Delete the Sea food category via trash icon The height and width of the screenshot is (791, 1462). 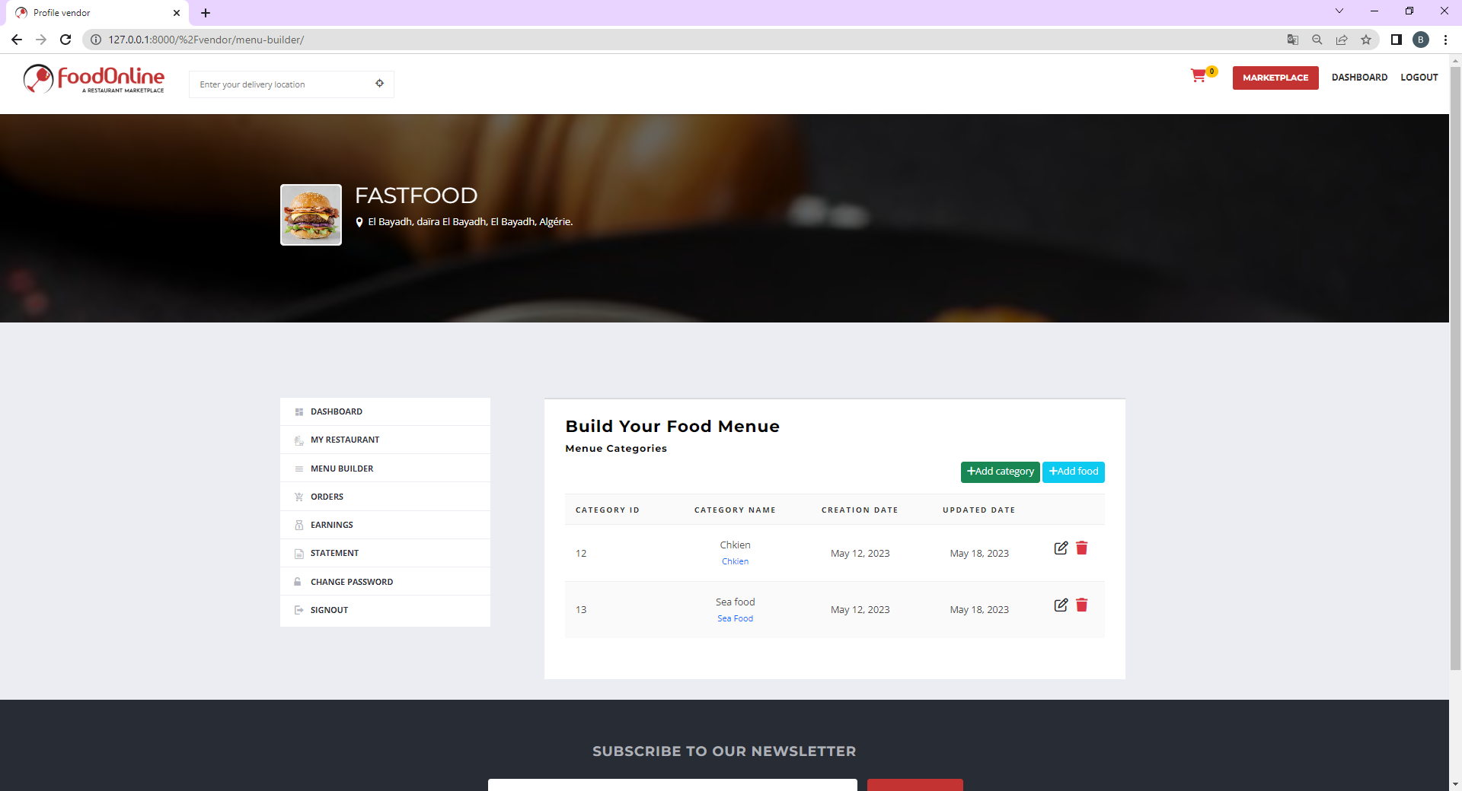(1081, 605)
